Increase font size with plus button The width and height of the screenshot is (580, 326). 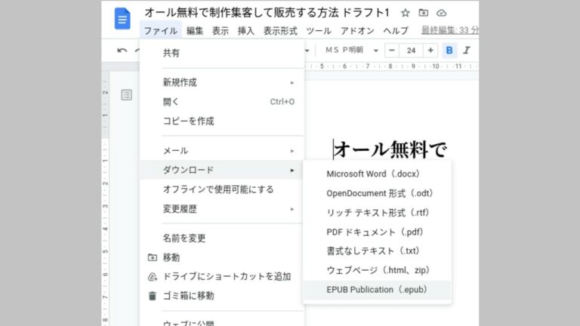coord(430,51)
